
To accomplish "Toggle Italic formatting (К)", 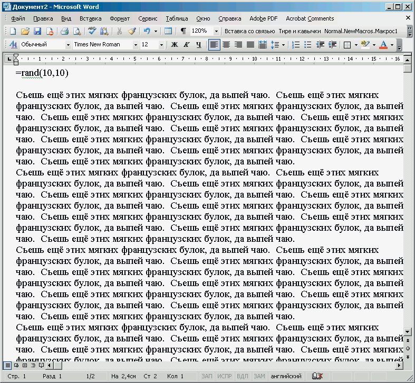I will point(186,45).
